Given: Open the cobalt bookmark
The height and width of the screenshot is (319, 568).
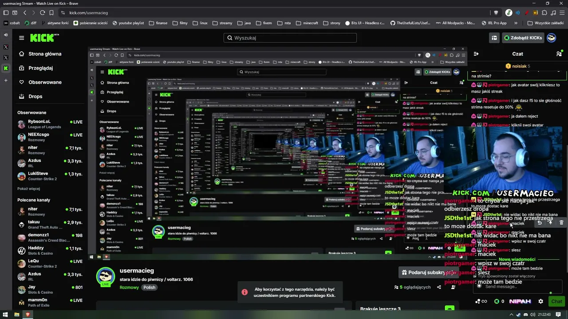Looking at the screenshot, I should click(x=12, y=23).
